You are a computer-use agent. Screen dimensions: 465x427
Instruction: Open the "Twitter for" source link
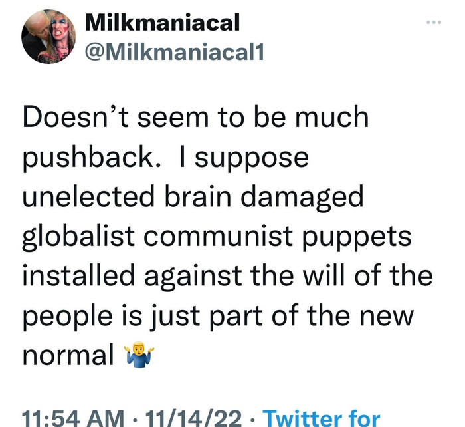pos(322,418)
